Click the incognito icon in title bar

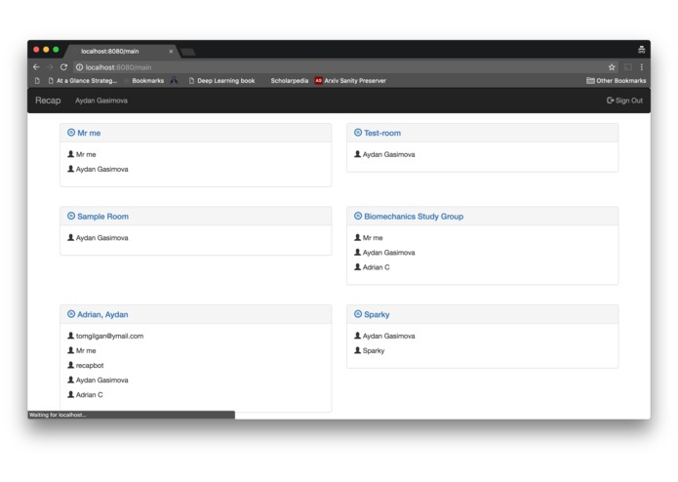click(642, 50)
